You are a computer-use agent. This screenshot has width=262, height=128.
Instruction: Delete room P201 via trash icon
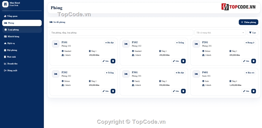click(x=254, y=61)
